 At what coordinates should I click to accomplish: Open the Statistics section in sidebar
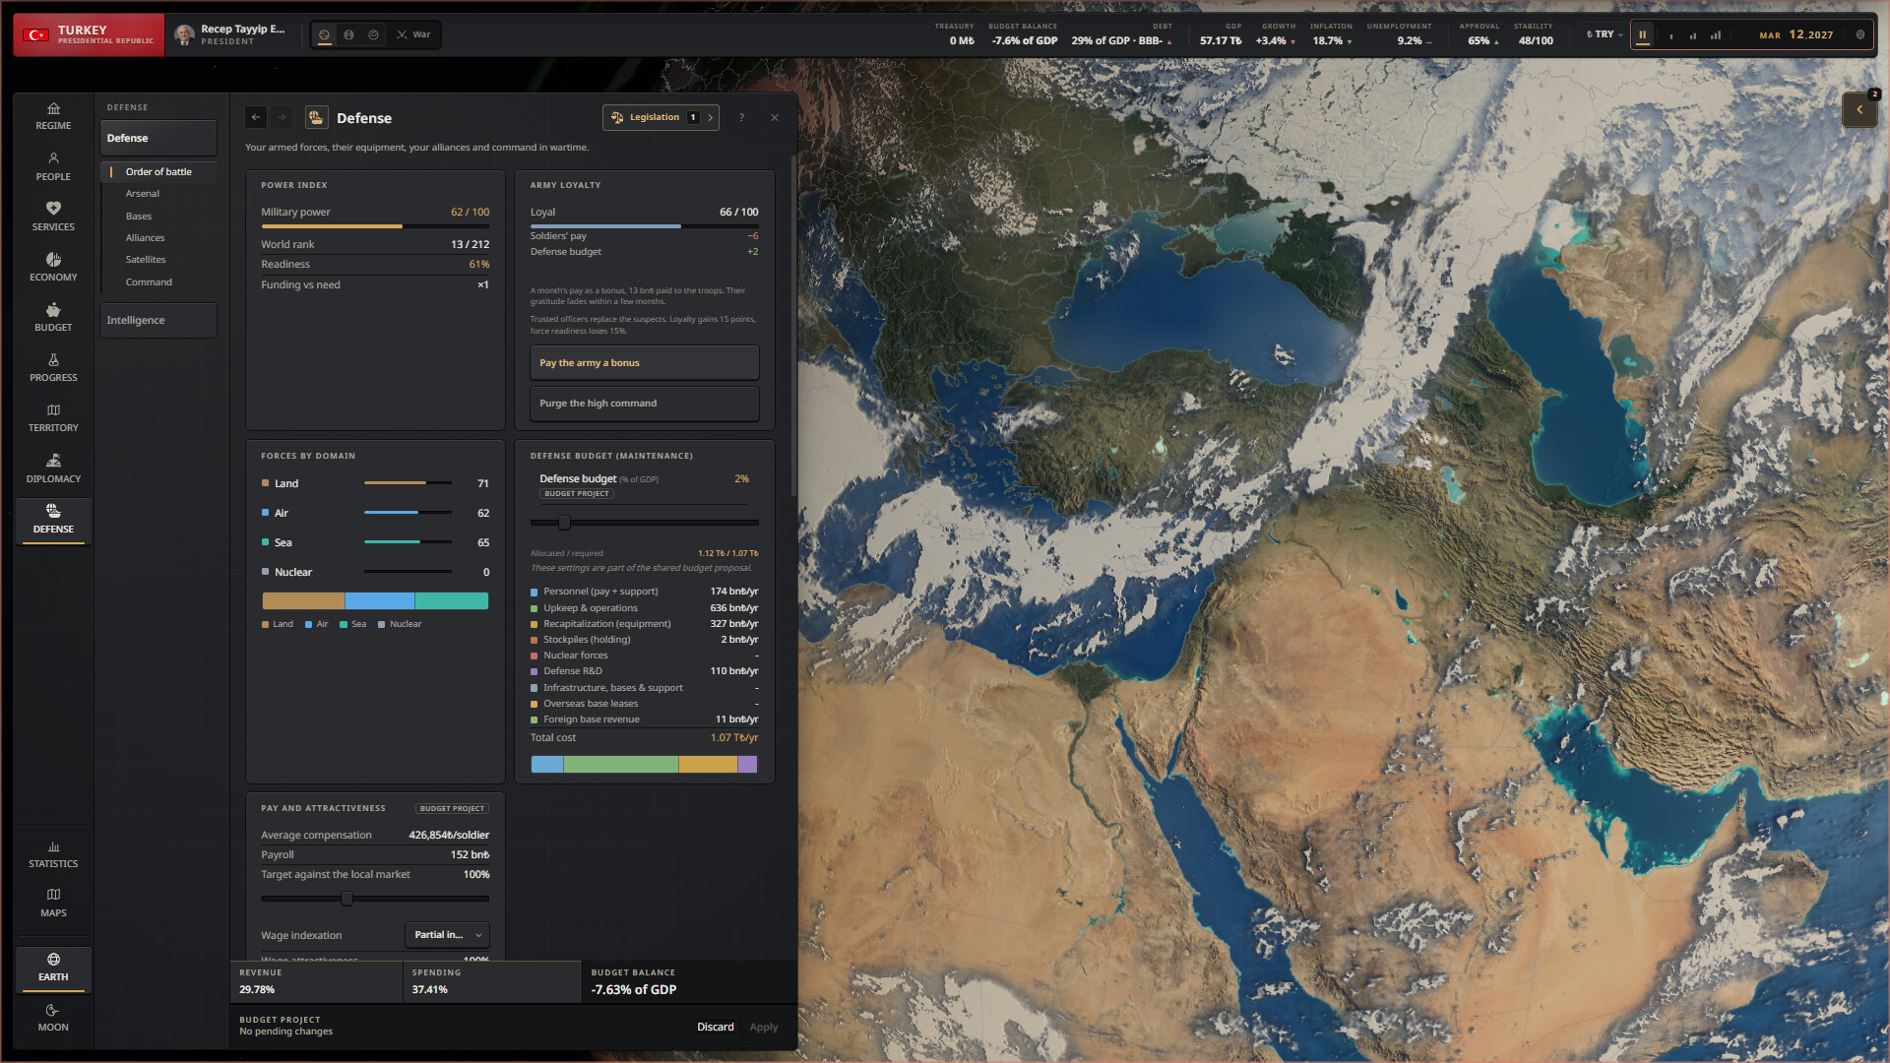click(x=53, y=853)
